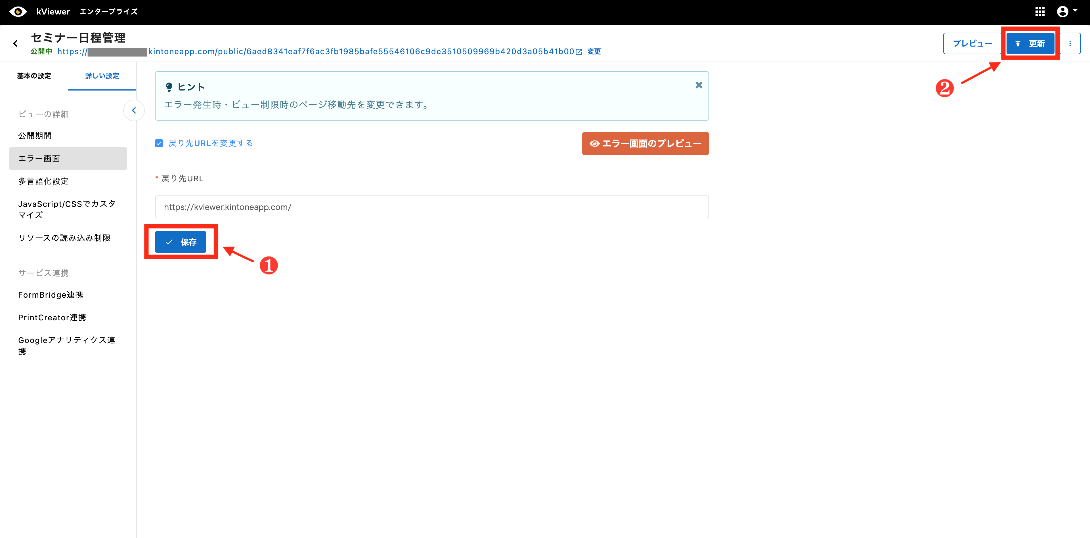Image resolution: width=1090 pixels, height=538 pixels.
Task: Click the kViewer eye logo icon
Action: (18, 12)
